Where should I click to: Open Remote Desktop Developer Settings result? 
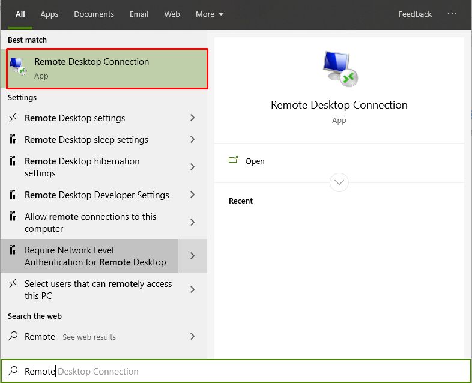point(89,195)
